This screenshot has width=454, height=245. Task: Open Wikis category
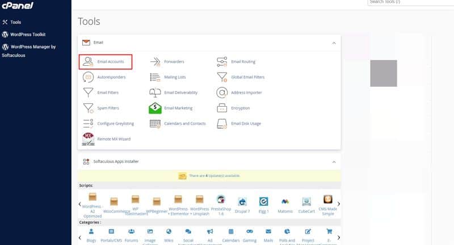pyautogui.click(x=169, y=235)
